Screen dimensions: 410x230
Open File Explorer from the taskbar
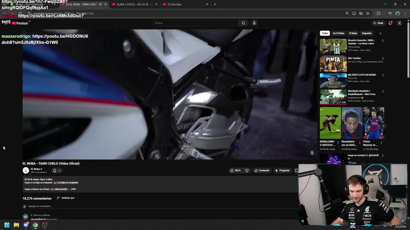16,225
